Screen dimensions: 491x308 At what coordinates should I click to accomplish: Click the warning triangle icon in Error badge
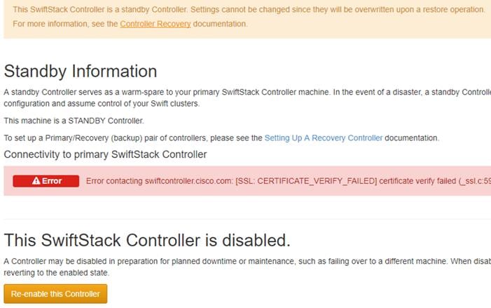click(36, 181)
